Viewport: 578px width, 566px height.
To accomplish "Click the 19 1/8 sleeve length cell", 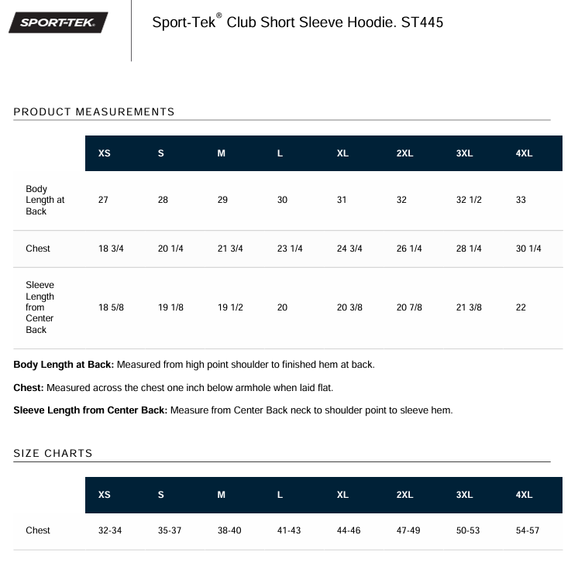I will pos(170,307).
